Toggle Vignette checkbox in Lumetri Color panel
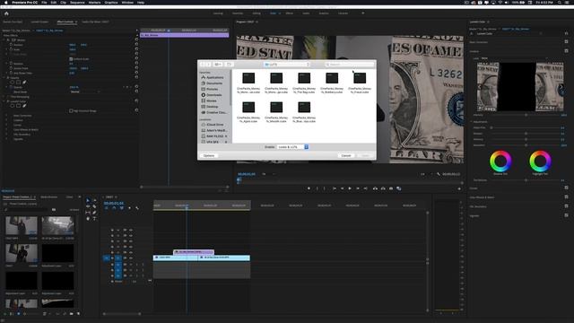The image size is (574, 323). pyautogui.click(x=566, y=215)
